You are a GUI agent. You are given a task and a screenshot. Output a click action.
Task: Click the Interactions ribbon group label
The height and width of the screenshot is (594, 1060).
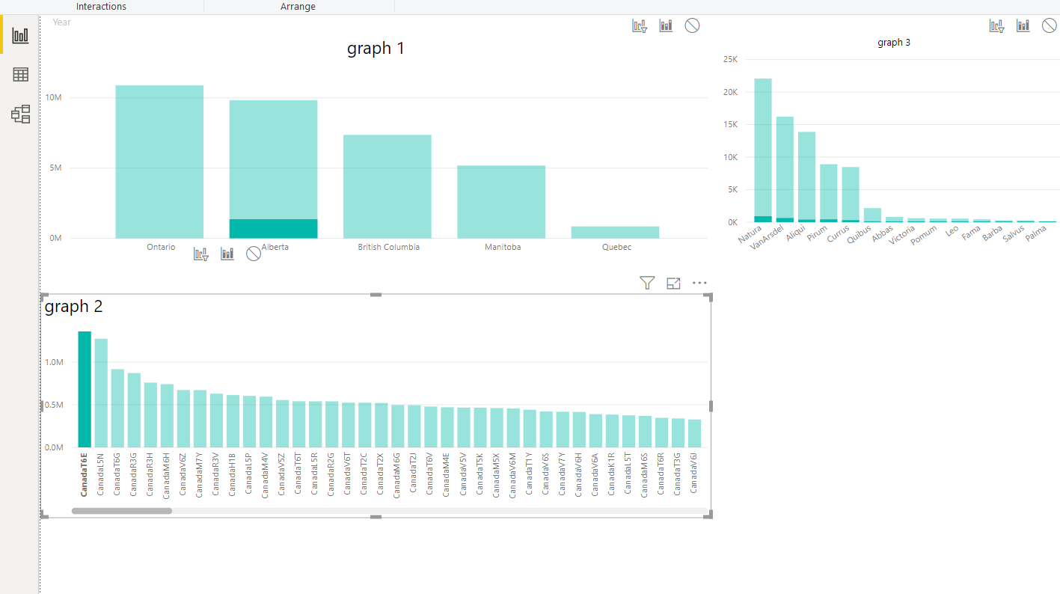click(x=101, y=7)
